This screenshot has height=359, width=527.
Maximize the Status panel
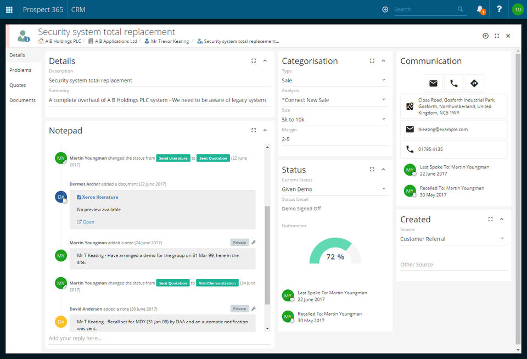(372, 170)
